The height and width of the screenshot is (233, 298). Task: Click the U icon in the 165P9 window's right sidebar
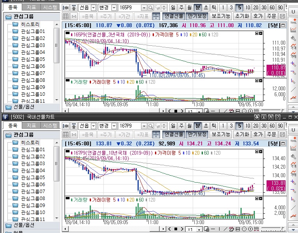293,12
